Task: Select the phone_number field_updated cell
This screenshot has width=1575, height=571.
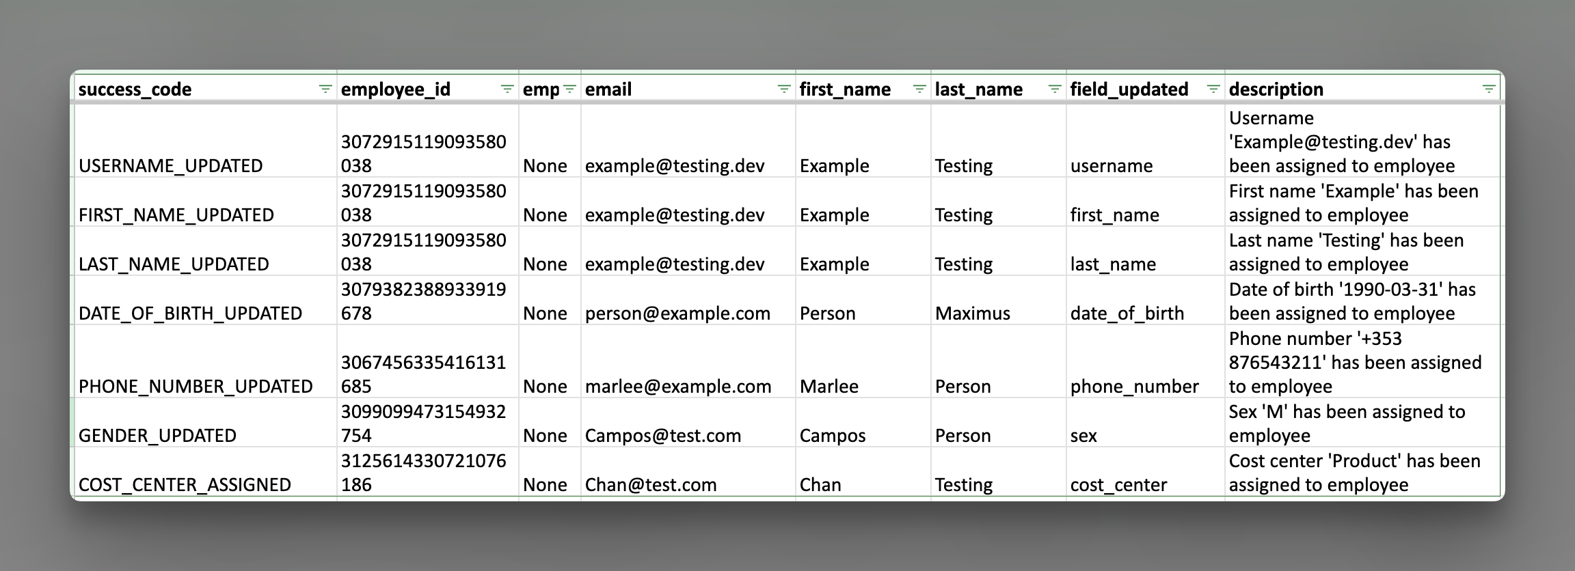Action: 1146,361
